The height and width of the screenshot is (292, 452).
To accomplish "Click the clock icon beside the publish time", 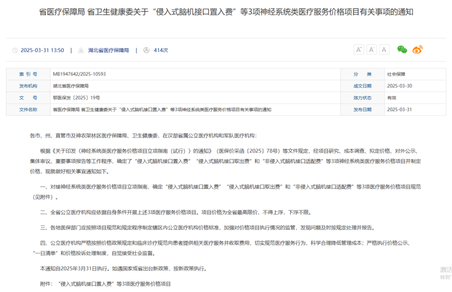I will (x=15, y=50).
